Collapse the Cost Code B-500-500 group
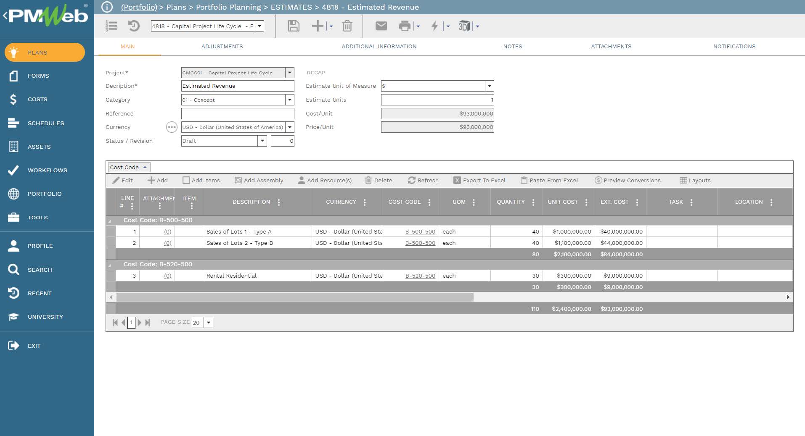Viewport: 805px width, 436px height. coord(110,221)
